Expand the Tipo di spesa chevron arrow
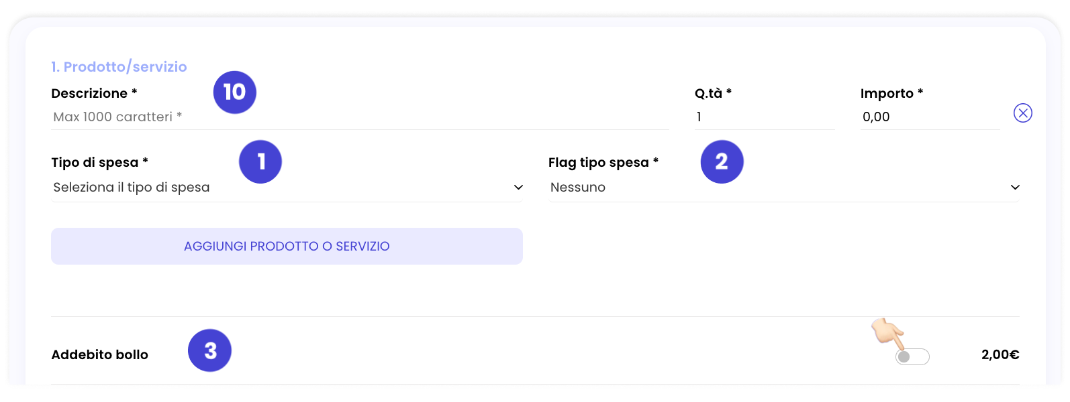Image resolution: width=1070 pixels, height=402 pixels. [x=518, y=188]
